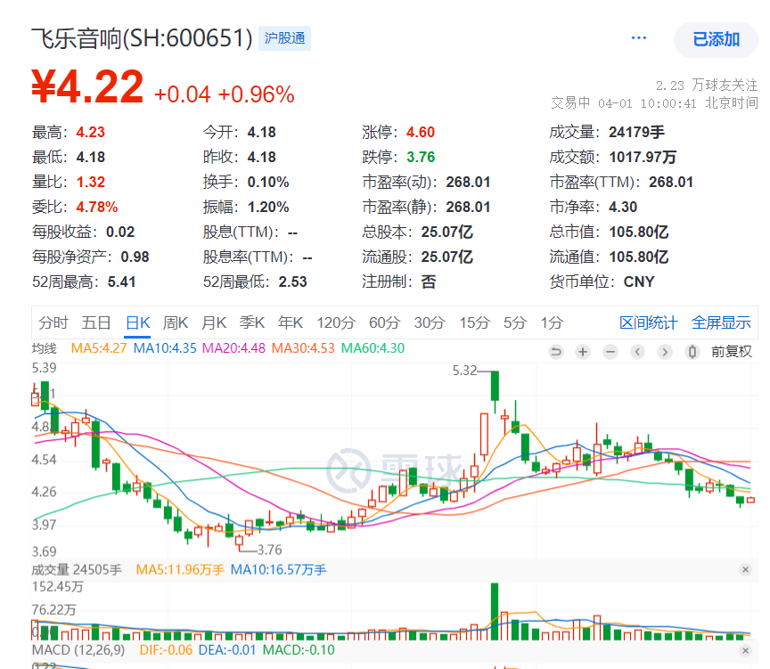Click the 委比 4.78% value

97,207
